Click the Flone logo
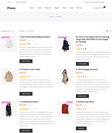The height and width of the screenshot is (133, 112). pyautogui.click(x=12, y=8)
